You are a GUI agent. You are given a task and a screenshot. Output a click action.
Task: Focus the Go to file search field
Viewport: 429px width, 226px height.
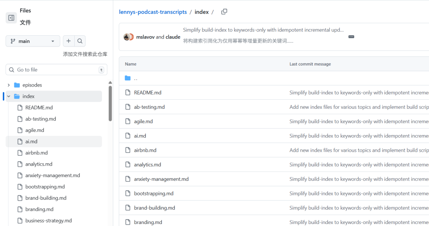click(x=56, y=70)
